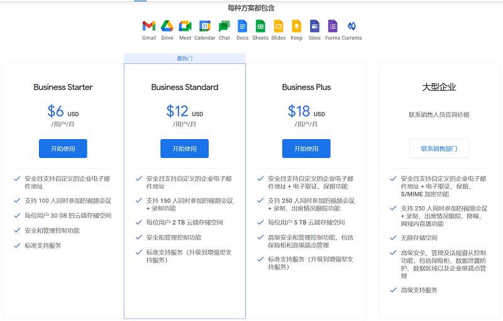Start using the Business Standard plan
Image resolution: width=503 pixels, height=321 pixels.
pyautogui.click(x=184, y=149)
